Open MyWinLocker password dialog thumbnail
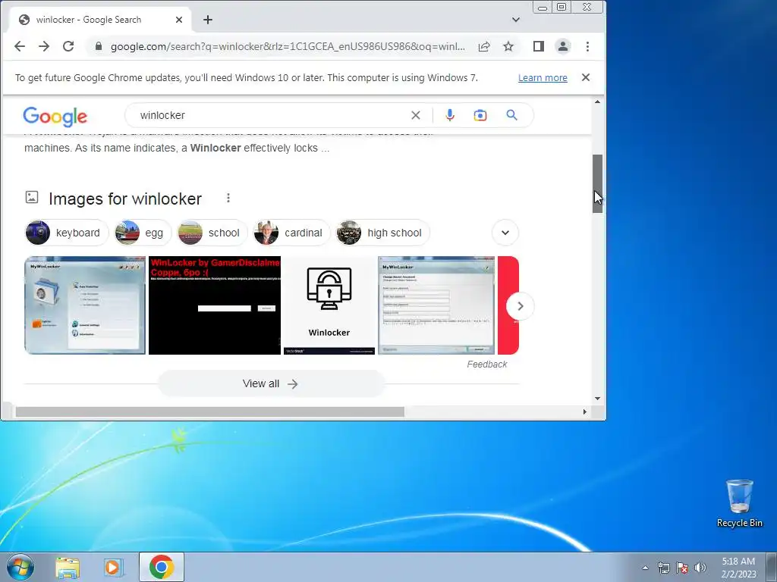This screenshot has height=582, width=777. (436, 305)
